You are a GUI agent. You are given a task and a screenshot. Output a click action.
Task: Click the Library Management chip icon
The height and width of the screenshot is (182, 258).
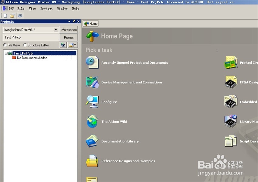(x=231, y=121)
